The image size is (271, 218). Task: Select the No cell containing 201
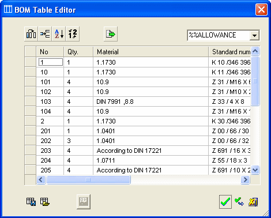[50, 131]
